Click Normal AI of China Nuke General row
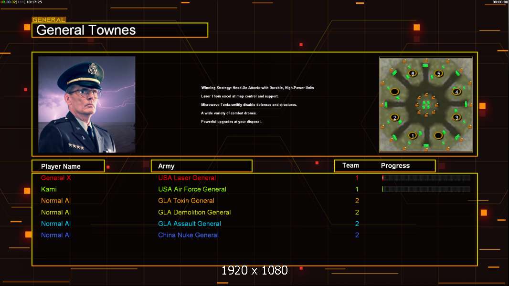The image size is (509, 286). [56, 235]
